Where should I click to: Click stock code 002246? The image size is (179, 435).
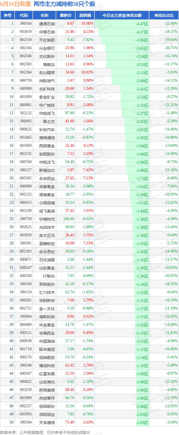[x=26, y=56]
